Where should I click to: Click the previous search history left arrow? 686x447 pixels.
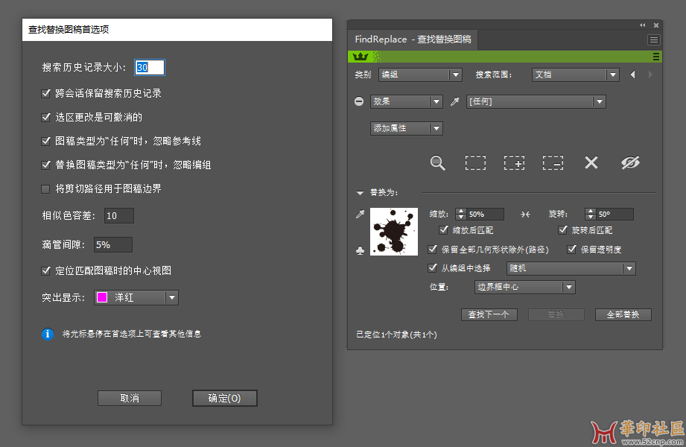click(633, 74)
